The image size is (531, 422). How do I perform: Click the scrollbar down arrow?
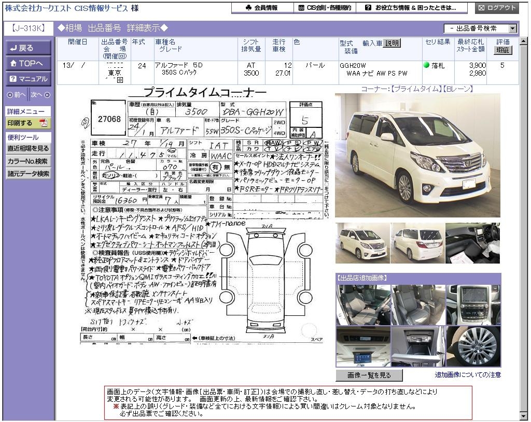[524, 416]
